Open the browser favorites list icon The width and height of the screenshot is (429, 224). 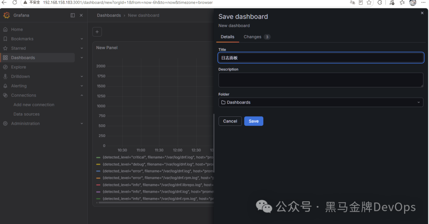pyautogui.click(x=402, y=2)
